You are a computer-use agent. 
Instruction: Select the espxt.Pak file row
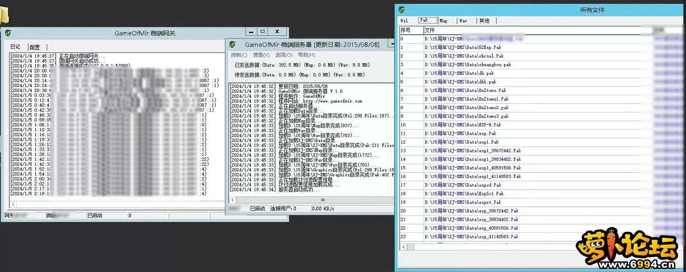(520, 202)
